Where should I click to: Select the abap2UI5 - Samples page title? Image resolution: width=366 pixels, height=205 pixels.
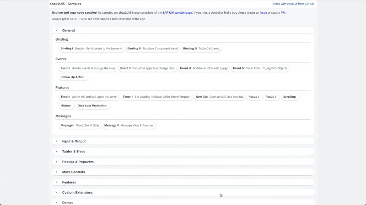[x=65, y=4]
